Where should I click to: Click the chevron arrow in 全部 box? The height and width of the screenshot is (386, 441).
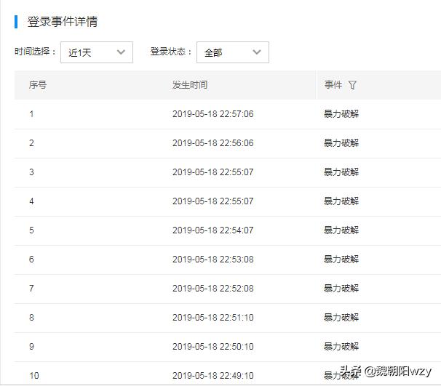point(257,52)
